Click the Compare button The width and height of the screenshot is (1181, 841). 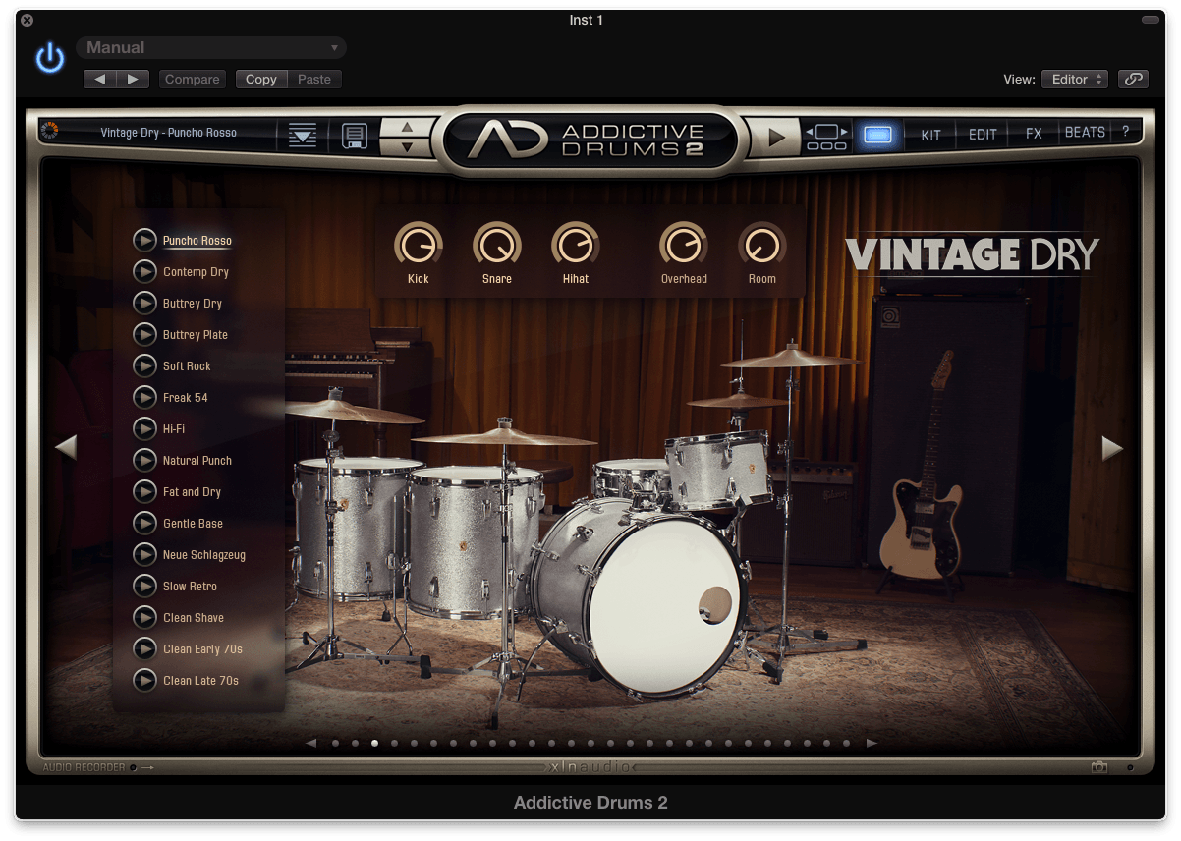pyautogui.click(x=192, y=79)
